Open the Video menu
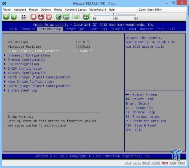Viewport: 189px width, 168px height. coord(7,9)
